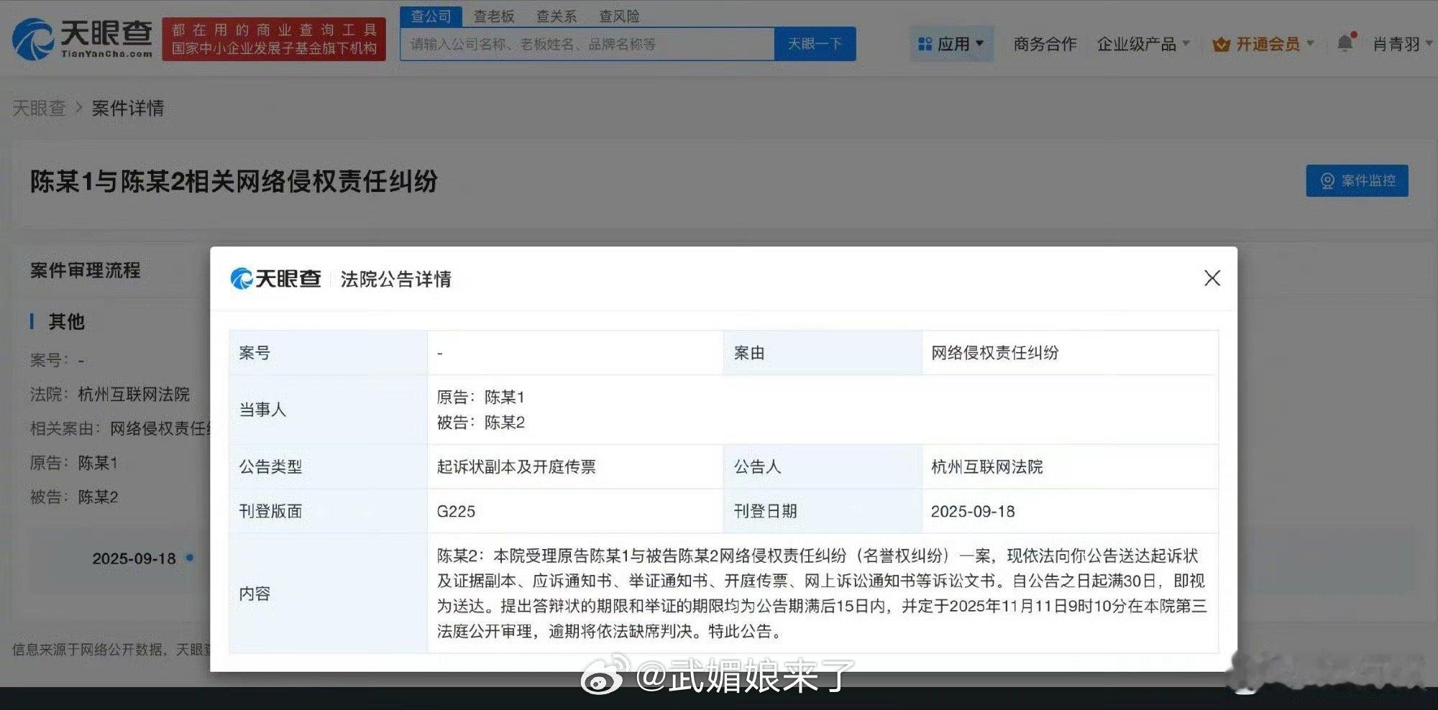
Task: Switch to the 查老板 search tab
Action: click(x=495, y=16)
